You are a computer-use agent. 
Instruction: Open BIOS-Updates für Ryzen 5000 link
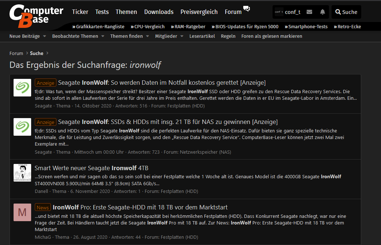tap(245, 26)
